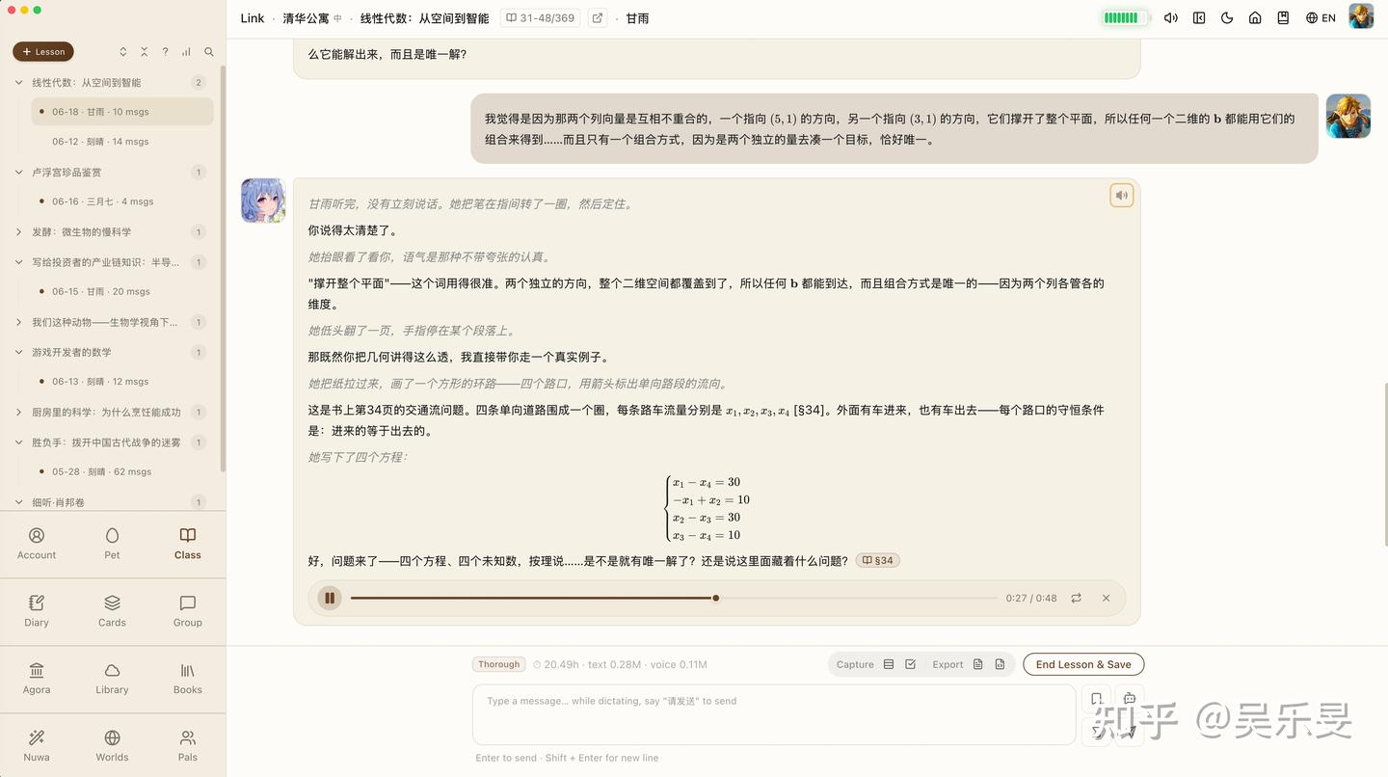Collapse all lessons with the inward chevrons icon
1388x777 pixels.
pos(145,52)
